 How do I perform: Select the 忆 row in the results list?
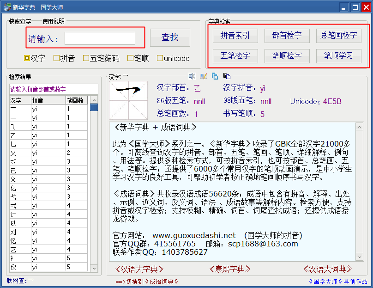click(48, 241)
